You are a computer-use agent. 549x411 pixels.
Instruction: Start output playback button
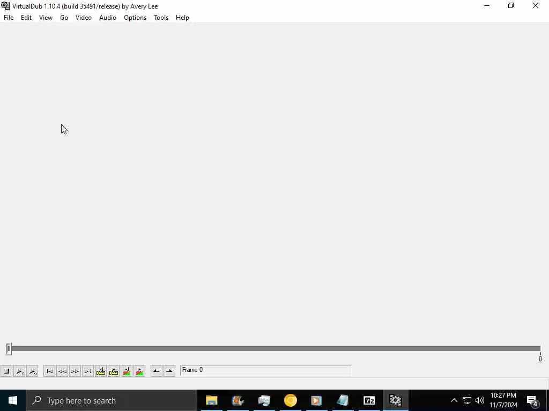32,371
